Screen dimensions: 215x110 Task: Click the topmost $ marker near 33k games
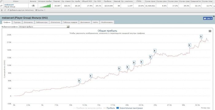(201, 36)
